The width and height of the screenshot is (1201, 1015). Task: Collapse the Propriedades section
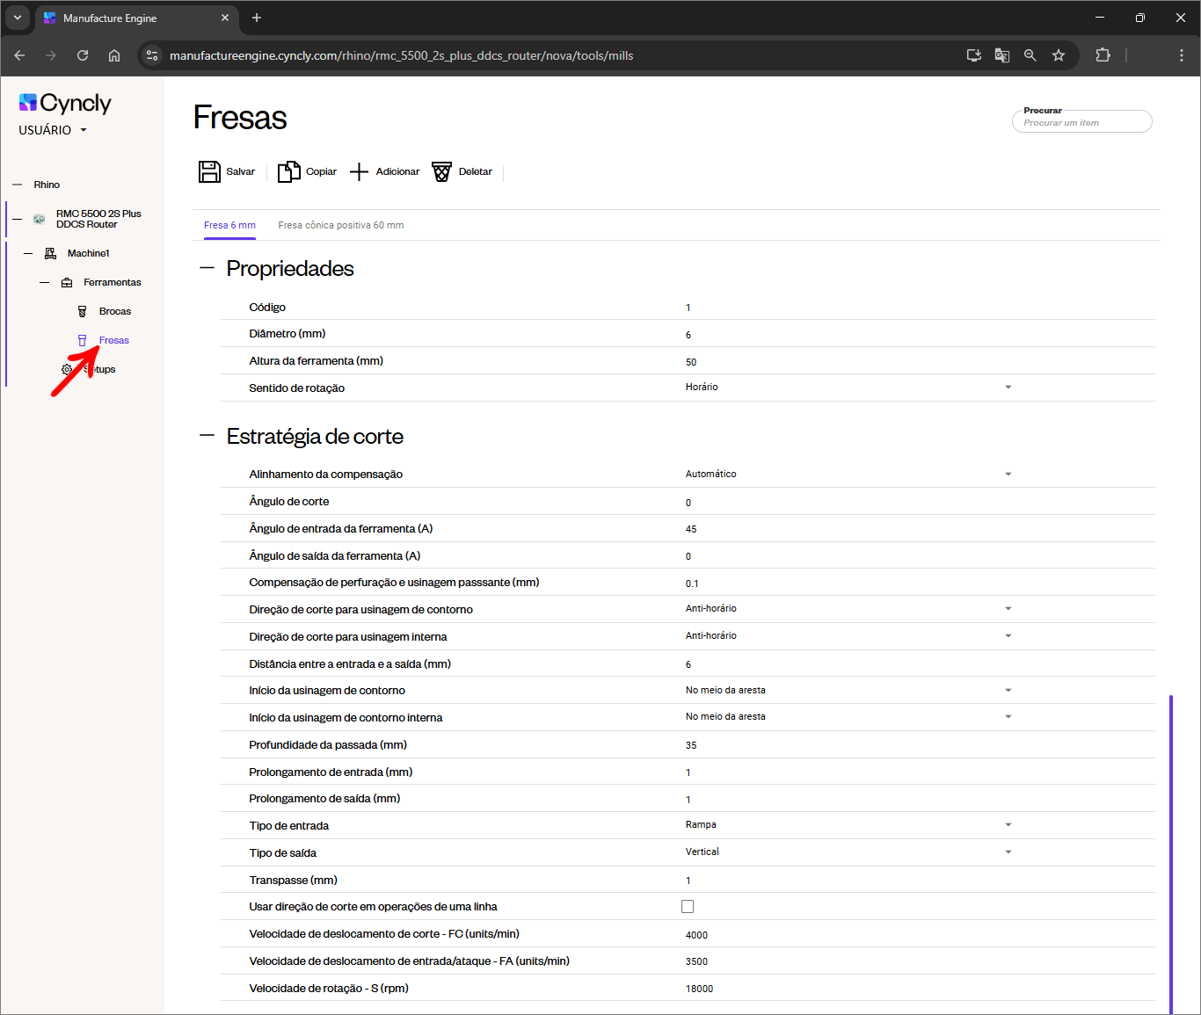pyautogui.click(x=207, y=268)
